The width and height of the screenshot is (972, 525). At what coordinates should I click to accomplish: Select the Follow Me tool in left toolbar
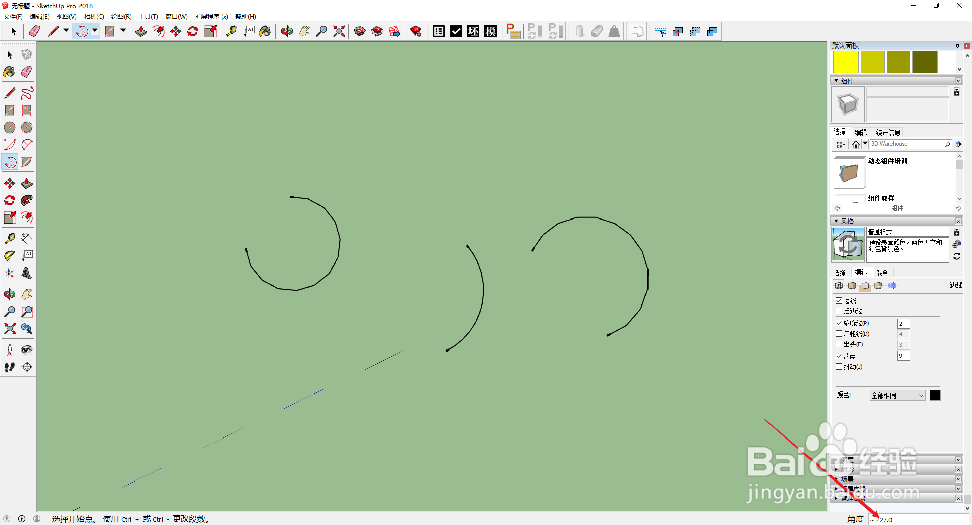click(x=27, y=200)
